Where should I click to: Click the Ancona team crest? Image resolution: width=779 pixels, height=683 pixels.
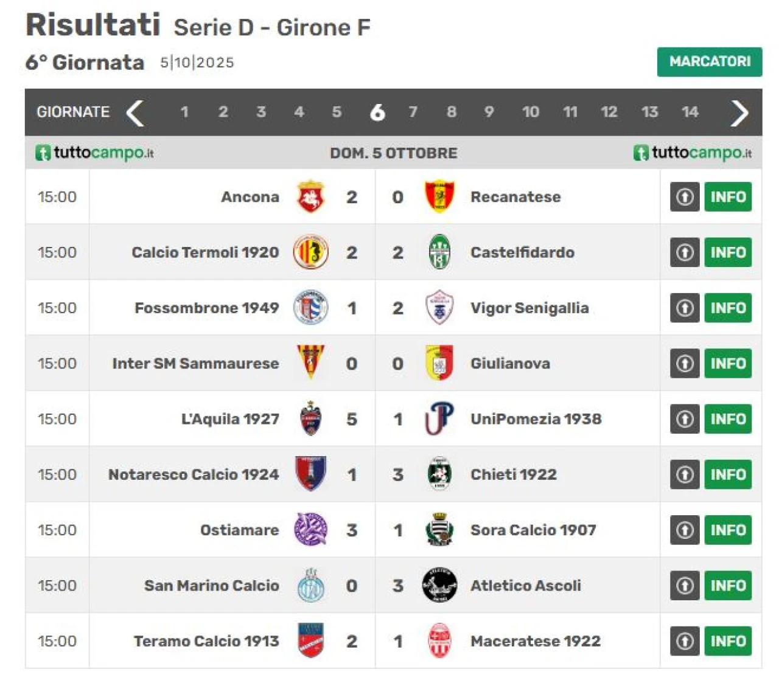tap(310, 196)
